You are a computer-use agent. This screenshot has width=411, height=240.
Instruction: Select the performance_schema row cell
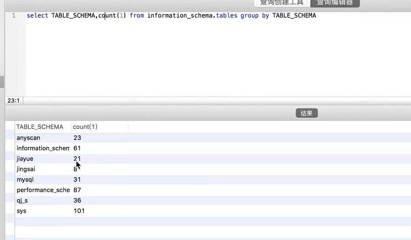pyautogui.click(x=43, y=190)
